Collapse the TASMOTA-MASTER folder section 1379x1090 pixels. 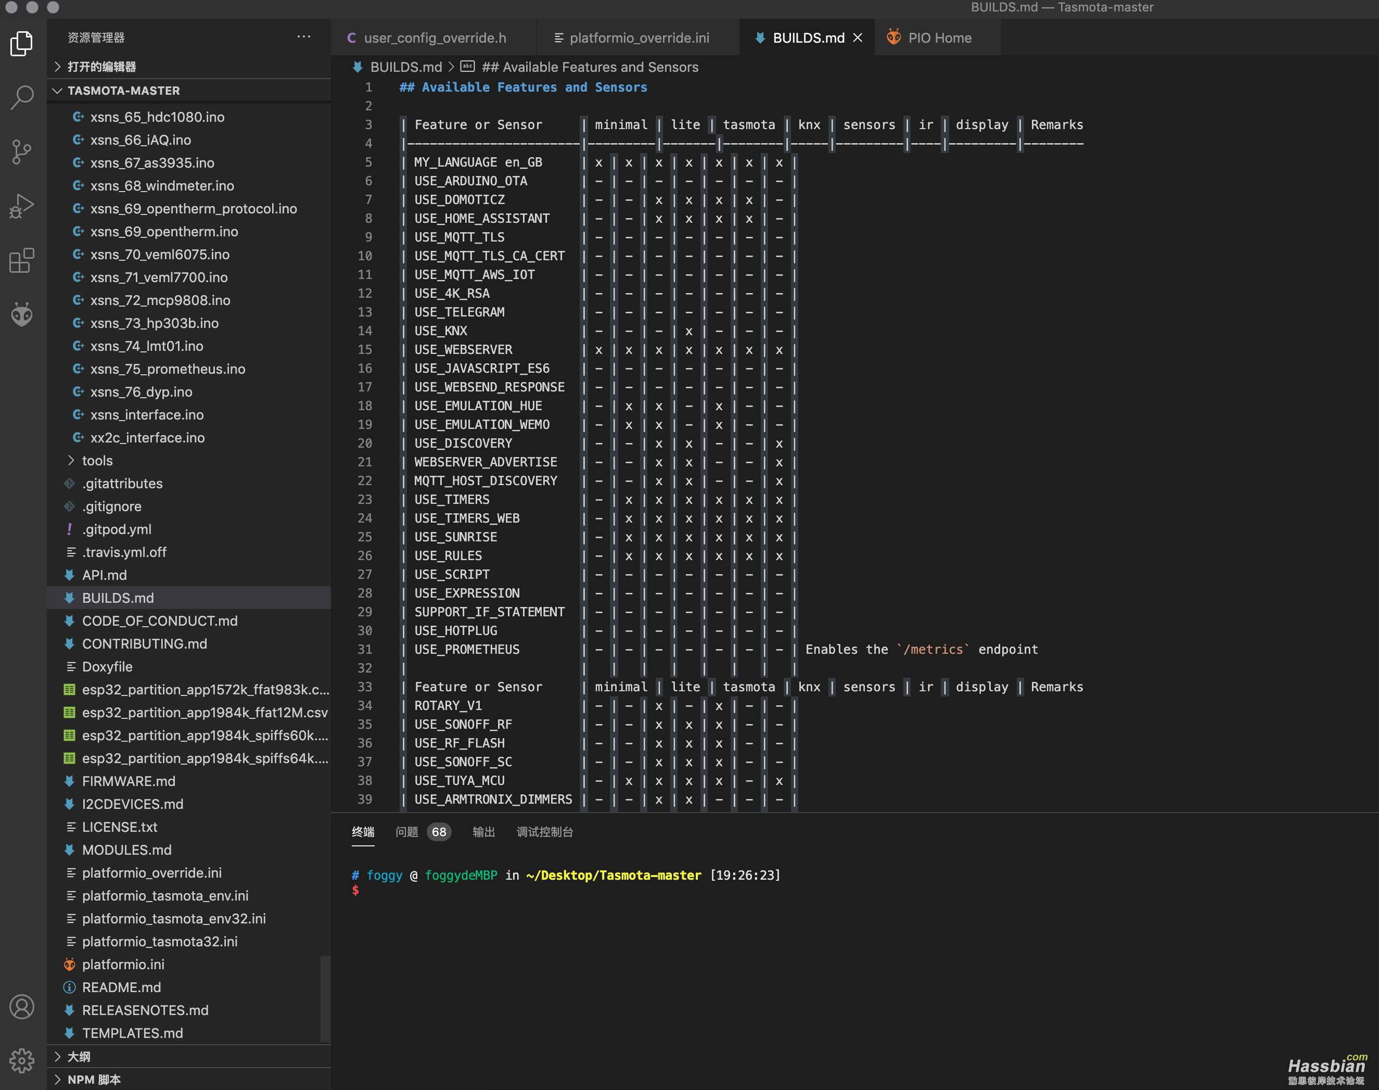pos(189,91)
